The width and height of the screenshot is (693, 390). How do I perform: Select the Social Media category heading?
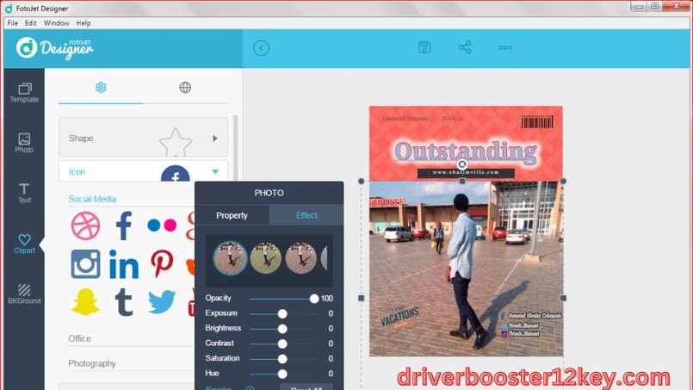92,199
